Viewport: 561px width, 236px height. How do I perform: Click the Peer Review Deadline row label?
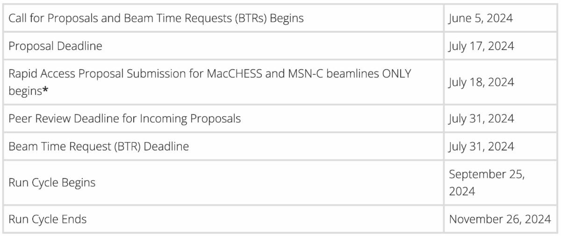124,119
